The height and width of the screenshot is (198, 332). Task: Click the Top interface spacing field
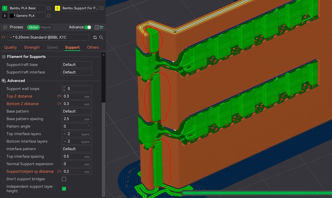(x=77, y=156)
